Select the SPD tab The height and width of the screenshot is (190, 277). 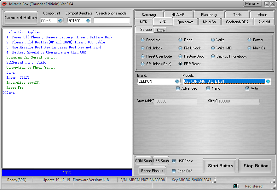[x=163, y=21]
